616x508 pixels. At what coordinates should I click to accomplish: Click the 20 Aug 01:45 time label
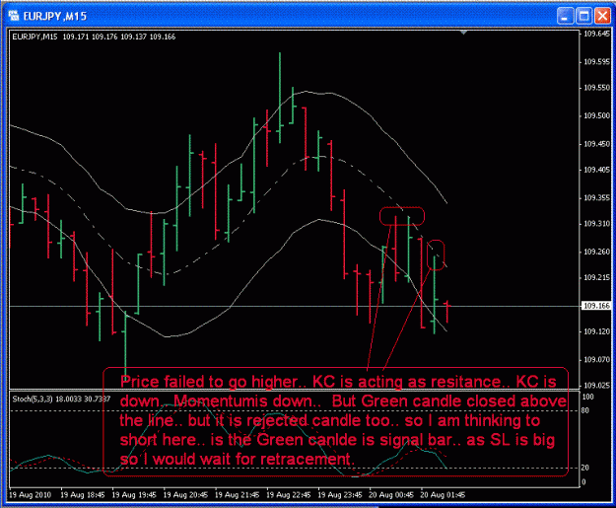click(x=443, y=494)
